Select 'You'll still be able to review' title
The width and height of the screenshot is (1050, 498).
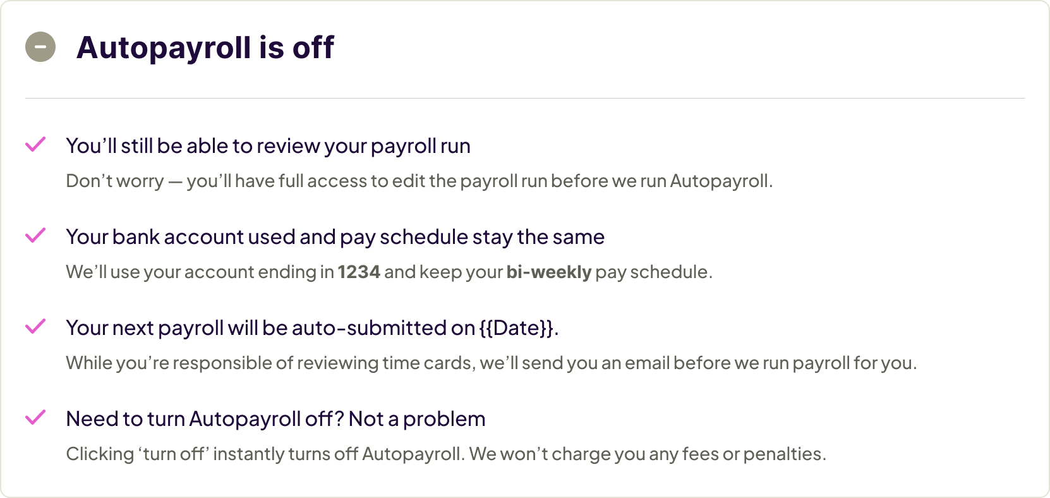click(x=268, y=146)
